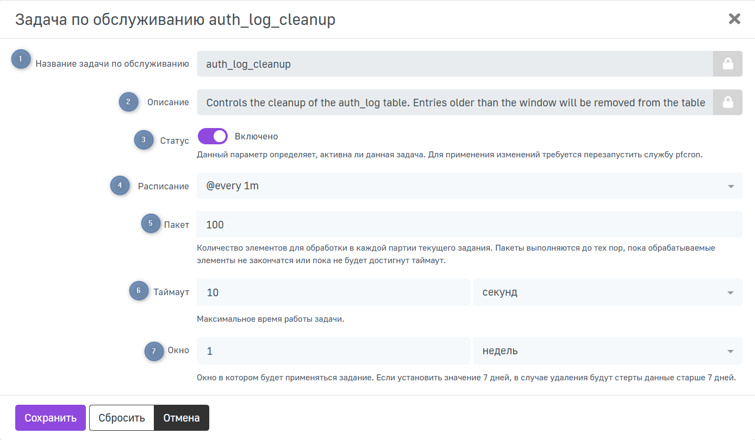Image resolution: width=755 pixels, height=440 pixels.
Task: Click the Пакет input field with 100
Action: pyautogui.click(x=469, y=225)
